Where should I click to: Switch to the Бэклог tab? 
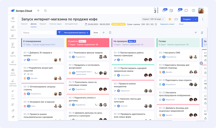pyautogui.click(x=24, y=24)
